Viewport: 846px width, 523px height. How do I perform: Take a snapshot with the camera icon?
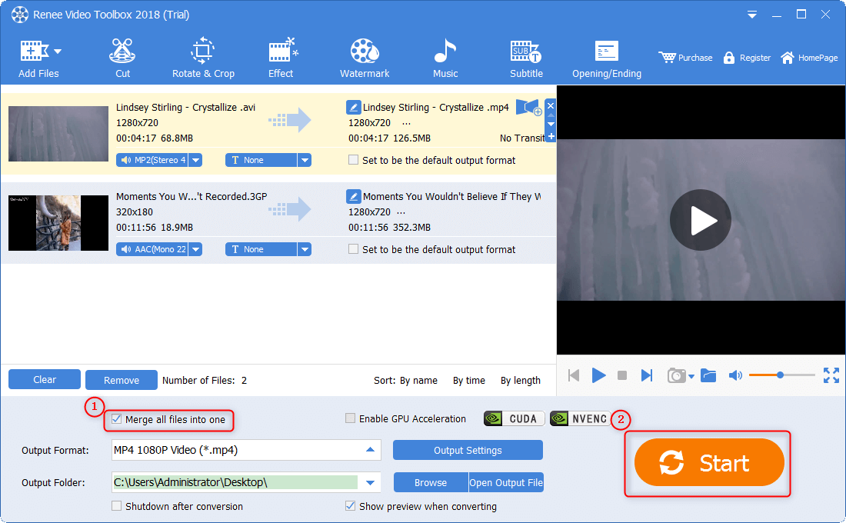(676, 375)
